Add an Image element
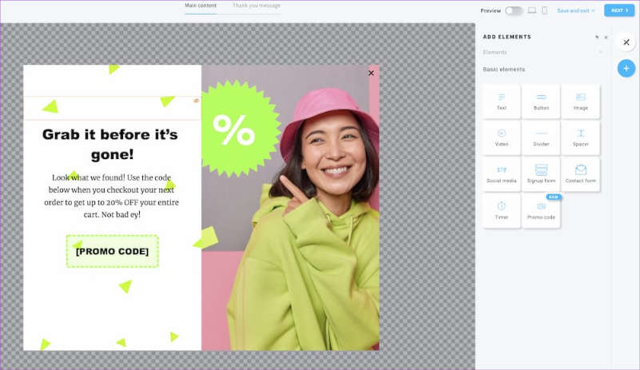Screen dimensions: 640x370 click(x=580, y=101)
